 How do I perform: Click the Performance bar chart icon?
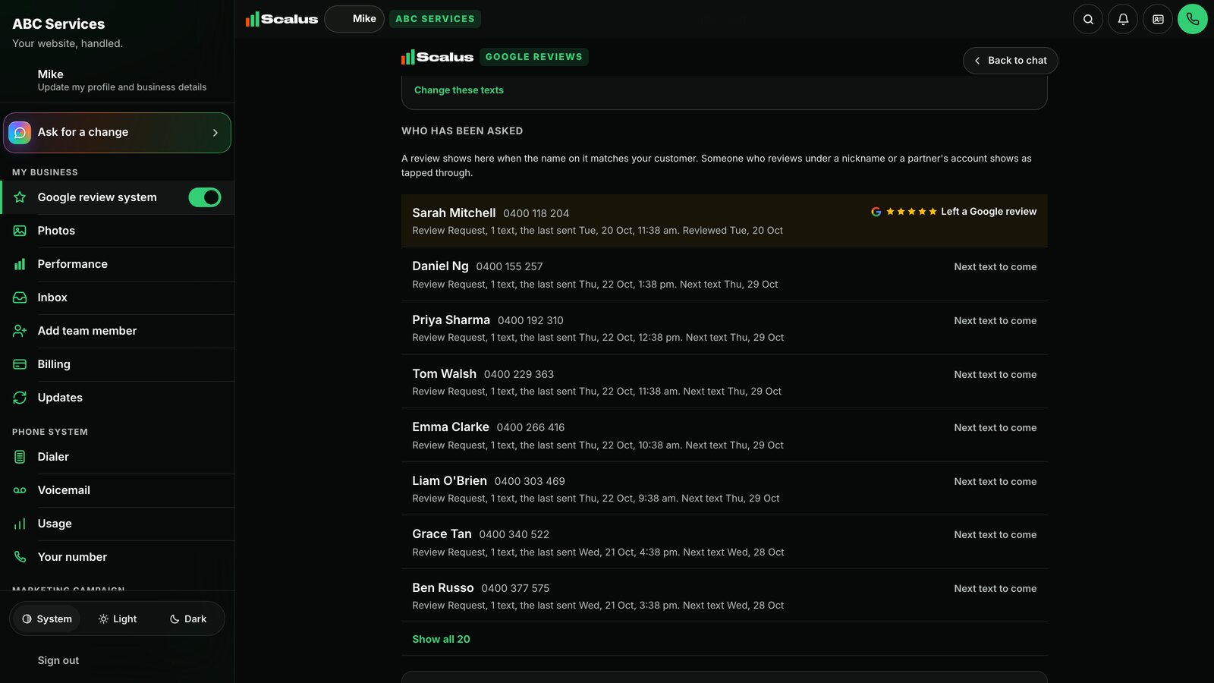(20, 264)
